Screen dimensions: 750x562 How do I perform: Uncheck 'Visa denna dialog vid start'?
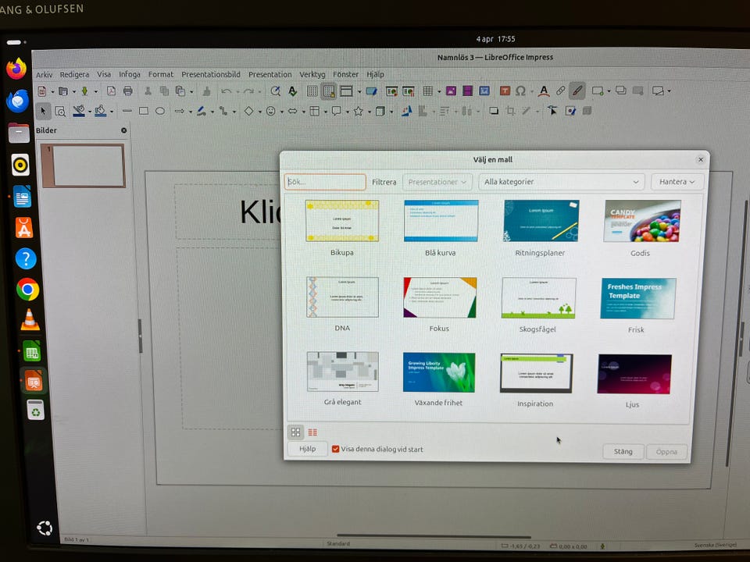tap(336, 450)
